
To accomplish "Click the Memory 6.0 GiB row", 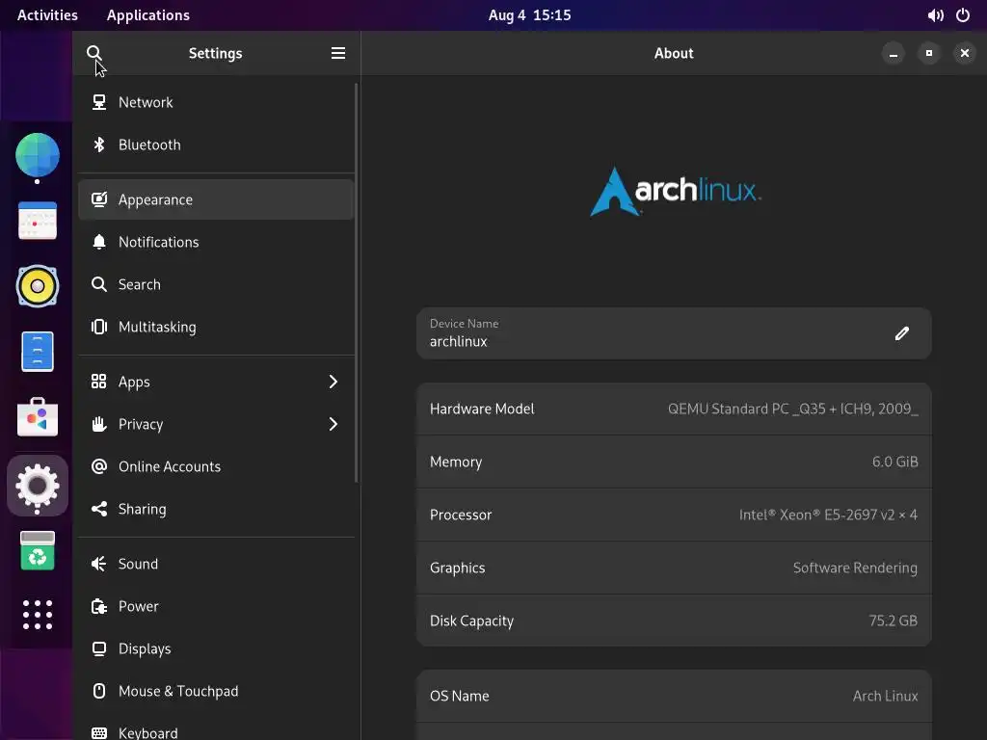I will [x=674, y=462].
